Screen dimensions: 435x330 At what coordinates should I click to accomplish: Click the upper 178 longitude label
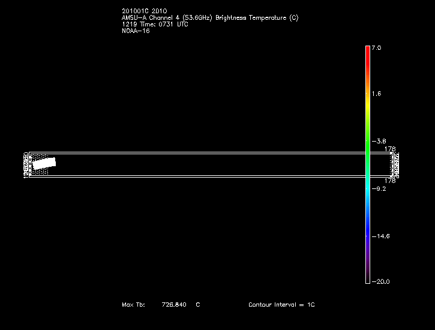click(x=390, y=148)
